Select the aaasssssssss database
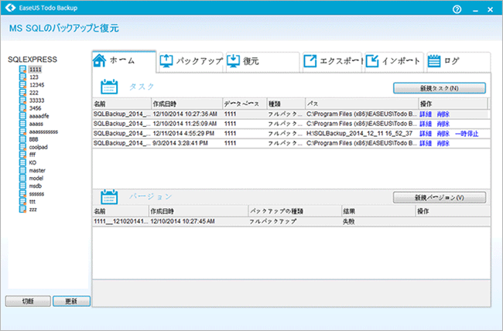503x331 pixels. click(43, 131)
